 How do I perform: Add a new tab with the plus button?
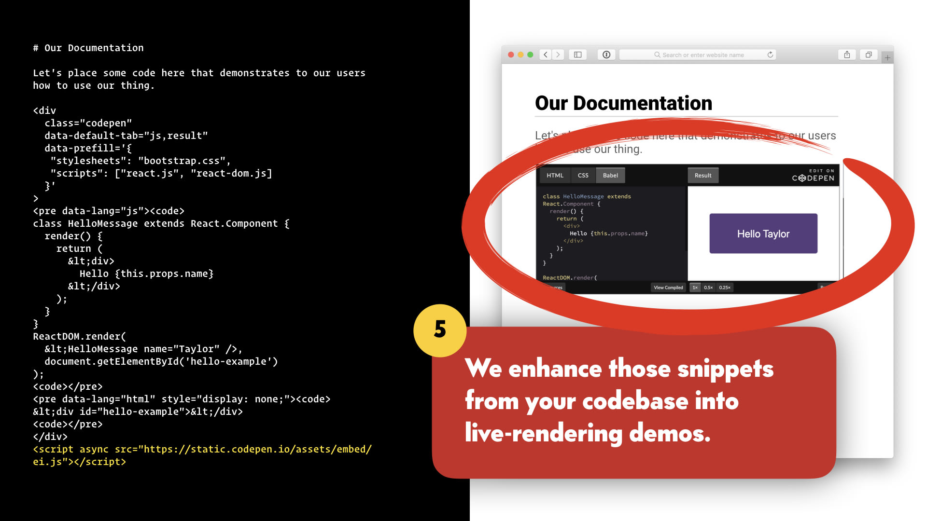tap(887, 57)
